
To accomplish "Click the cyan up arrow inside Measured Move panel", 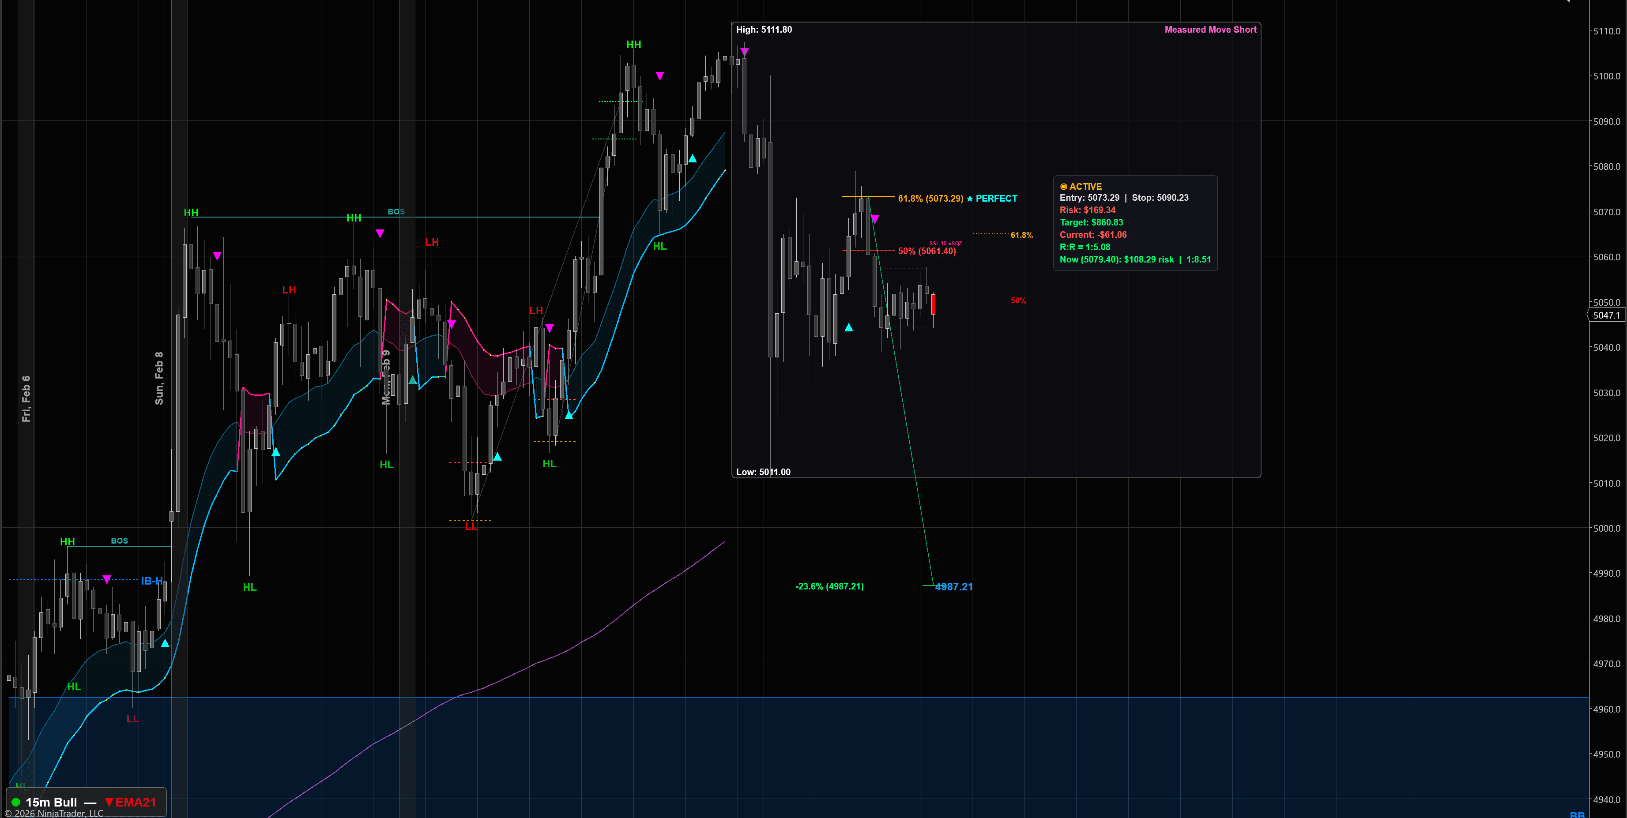I will (849, 327).
